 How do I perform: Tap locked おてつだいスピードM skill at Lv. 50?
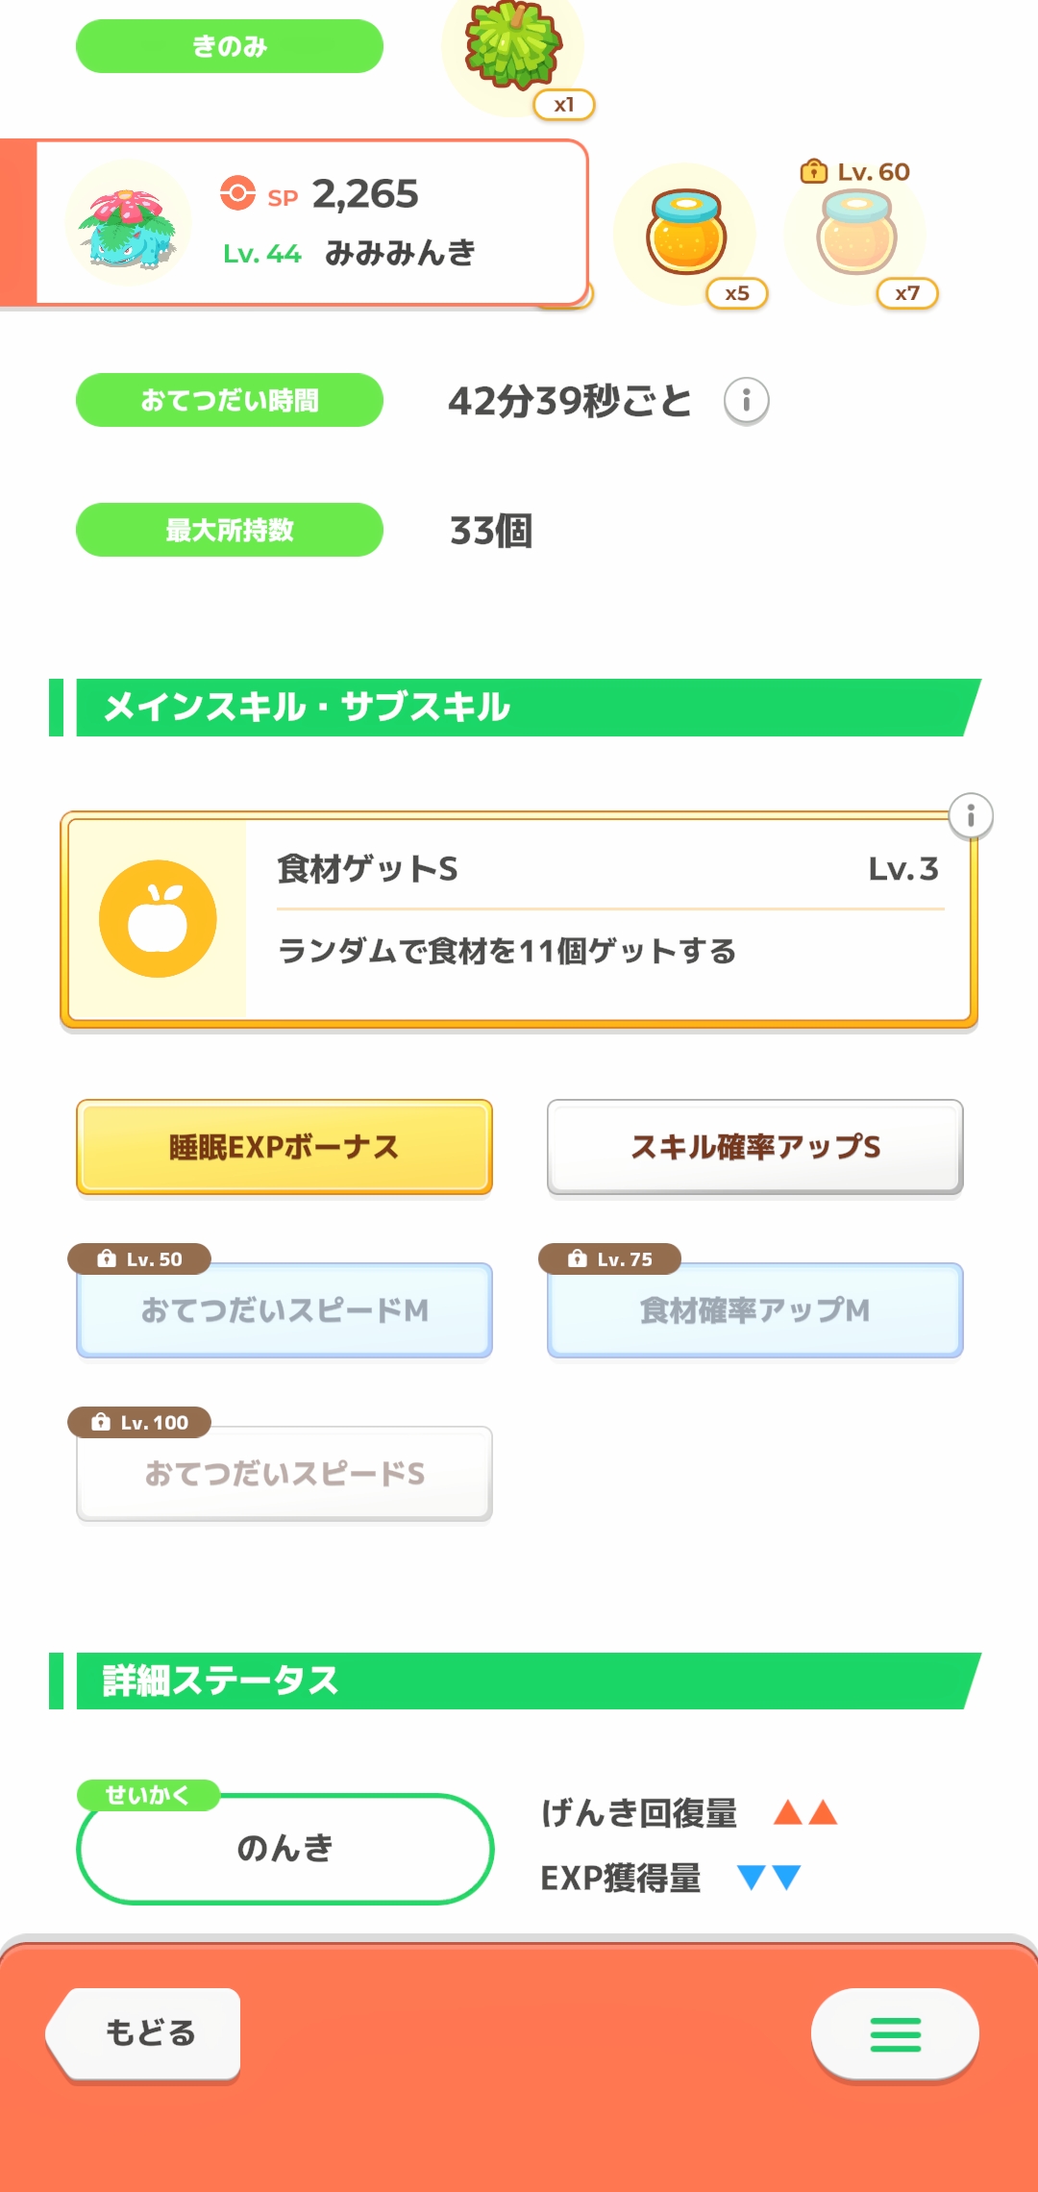point(284,1310)
